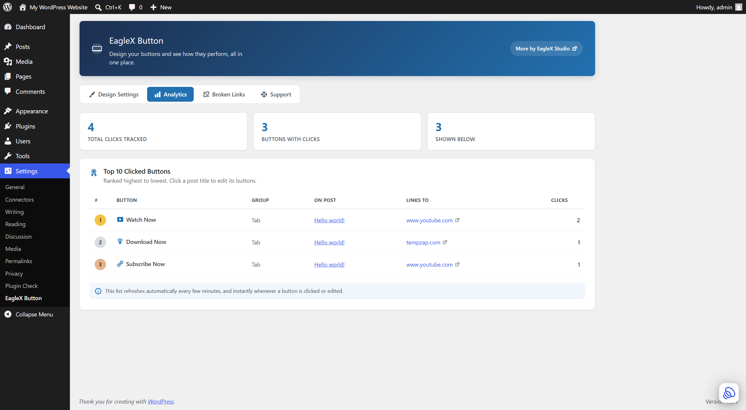
Task: Open tempzap.com link
Action: coord(423,242)
